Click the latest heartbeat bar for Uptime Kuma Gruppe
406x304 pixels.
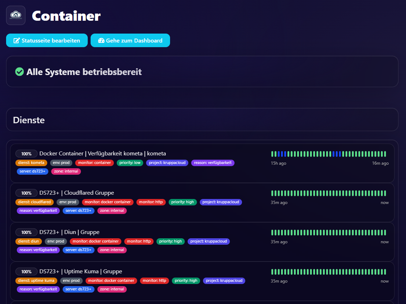pyautogui.click(x=385, y=271)
